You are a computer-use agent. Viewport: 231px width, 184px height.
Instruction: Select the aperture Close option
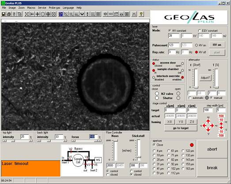click(154, 145)
